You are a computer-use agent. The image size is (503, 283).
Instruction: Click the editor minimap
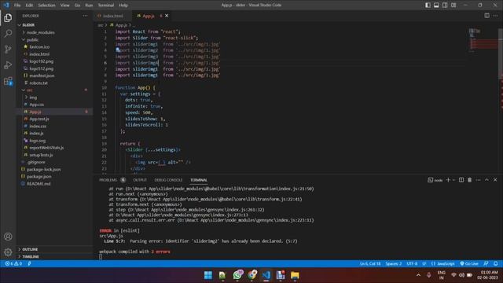(483, 40)
